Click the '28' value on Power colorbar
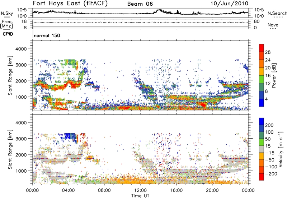The image size is (287, 198). pos(268,52)
